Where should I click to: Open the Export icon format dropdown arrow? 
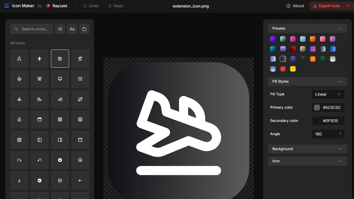pos(348,6)
